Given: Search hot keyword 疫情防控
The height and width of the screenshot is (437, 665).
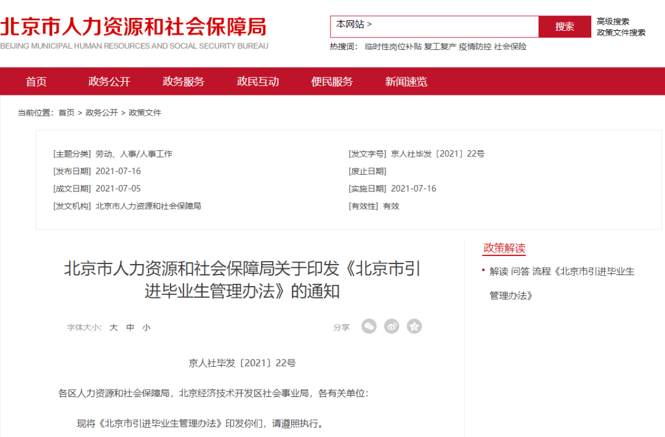Looking at the screenshot, I should click(475, 47).
